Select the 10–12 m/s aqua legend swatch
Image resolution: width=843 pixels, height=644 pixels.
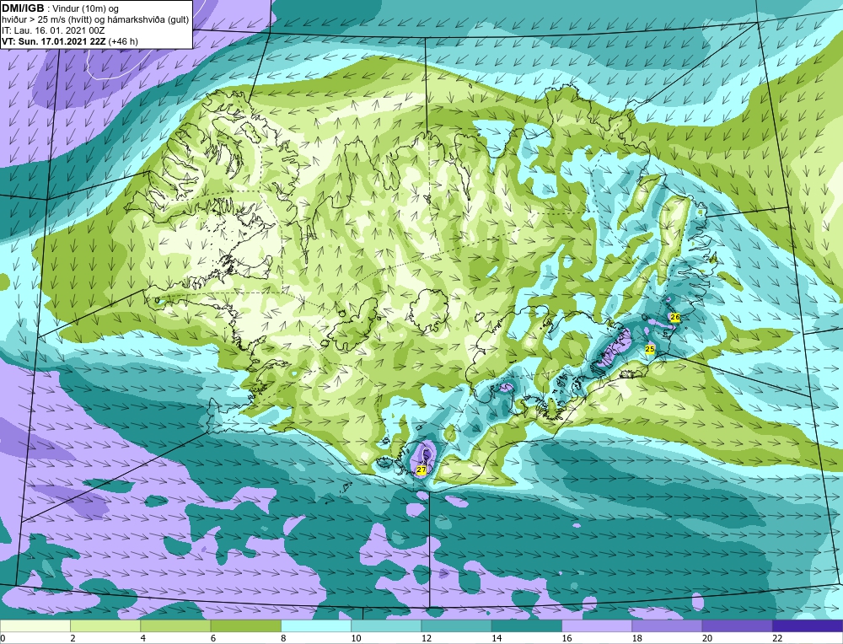click(386, 626)
